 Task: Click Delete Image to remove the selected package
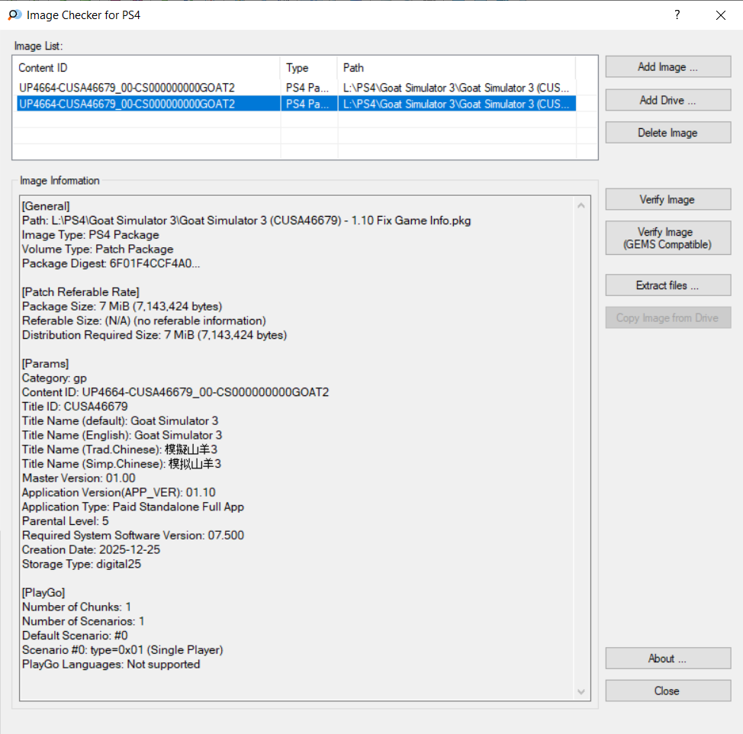[667, 133]
